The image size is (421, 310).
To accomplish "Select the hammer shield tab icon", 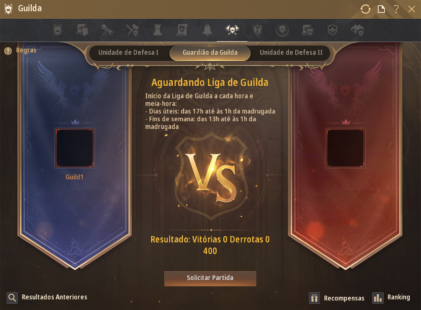I will [x=257, y=30].
